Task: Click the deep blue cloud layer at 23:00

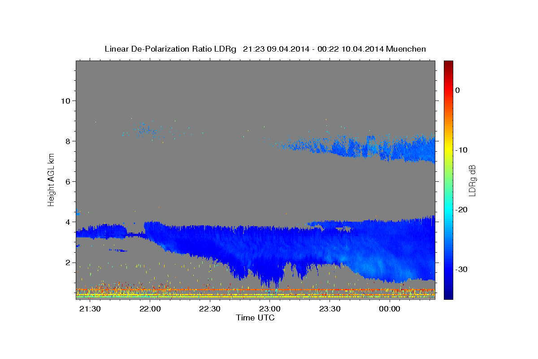Action: pyautogui.click(x=269, y=256)
